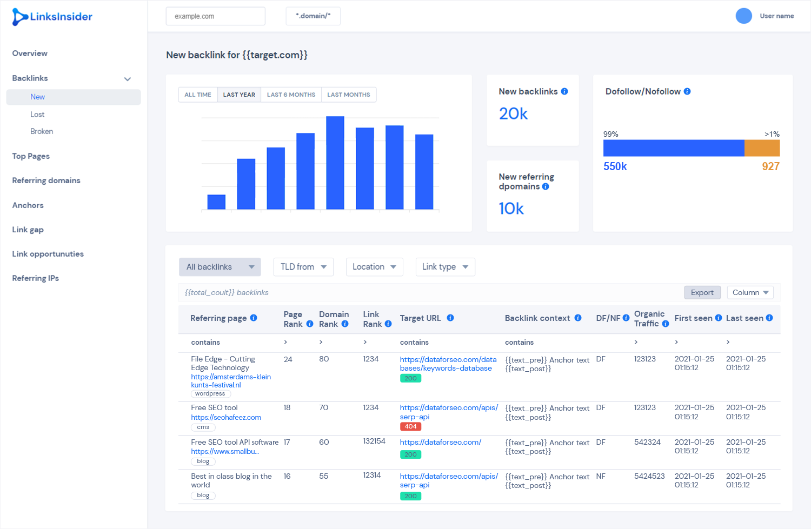Click info icon beside Referring page header

(254, 318)
